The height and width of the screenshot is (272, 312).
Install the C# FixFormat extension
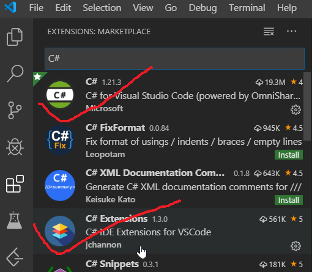(289, 155)
